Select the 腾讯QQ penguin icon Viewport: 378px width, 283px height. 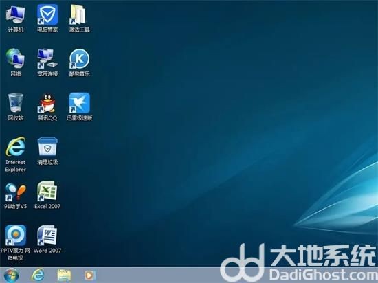[x=47, y=103]
